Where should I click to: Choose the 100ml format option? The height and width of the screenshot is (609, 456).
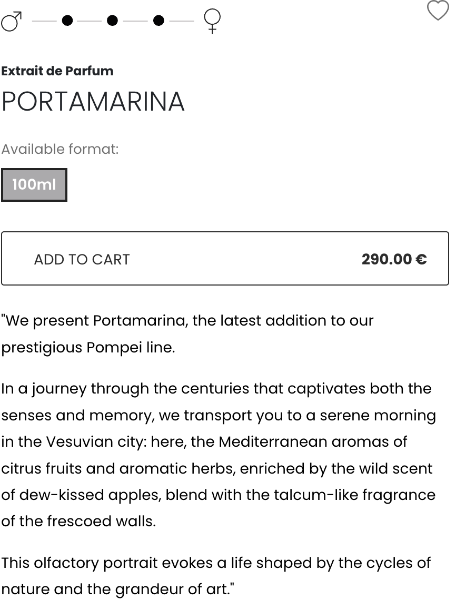(x=34, y=185)
